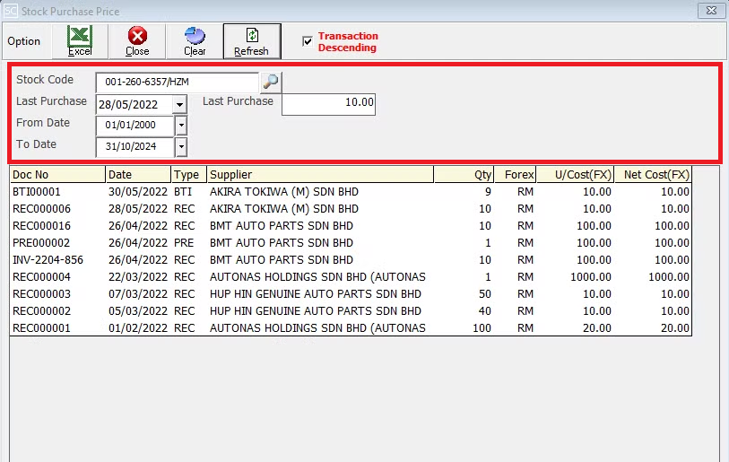Click the Clear toolbar icon
The image size is (729, 462).
click(195, 41)
